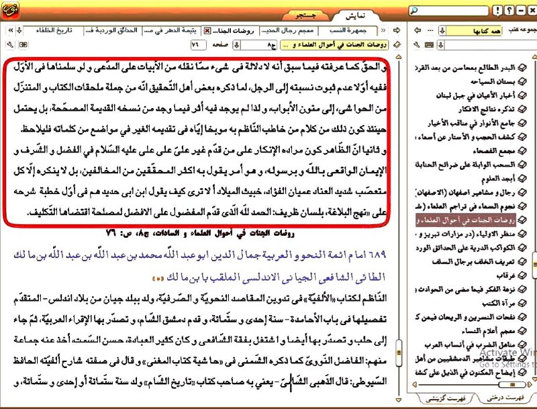This screenshot has width=537, height=409.
Task: Click the main text vertical scrollbar thumb
Action: [x=398, y=353]
